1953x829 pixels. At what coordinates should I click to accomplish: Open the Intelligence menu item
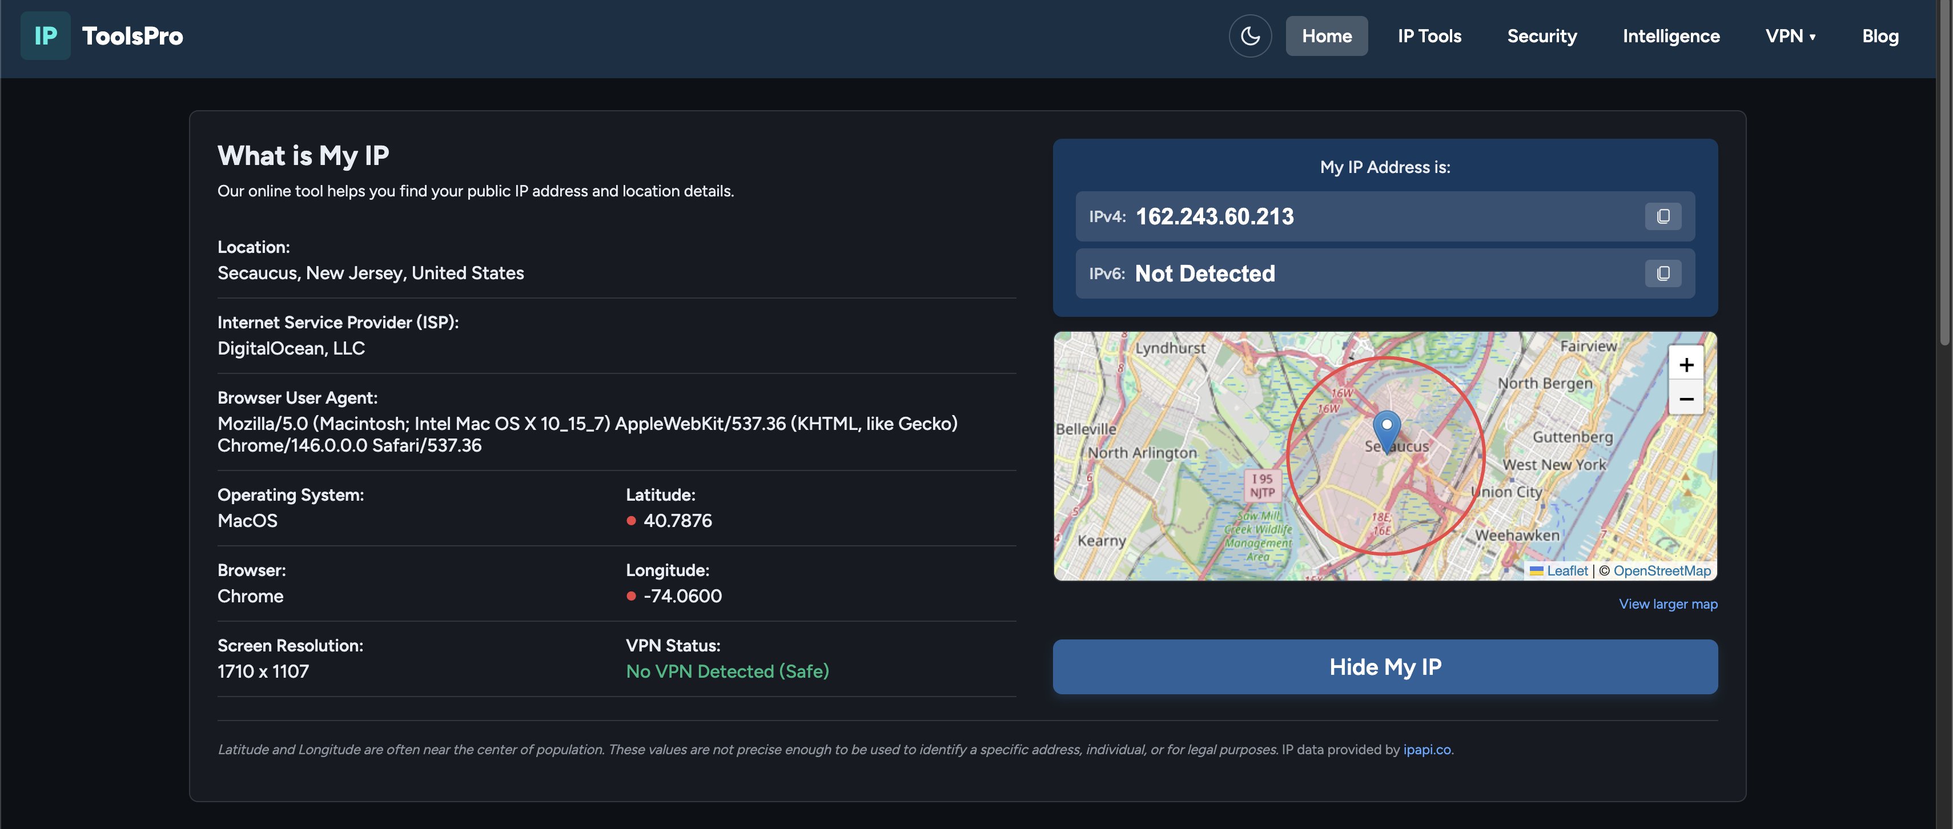click(1670, 35)
